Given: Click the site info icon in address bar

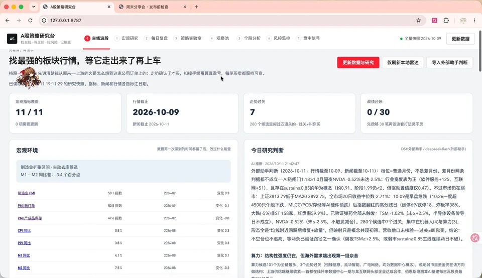Looking at the screenshot, I should click(x=44, y=20).
